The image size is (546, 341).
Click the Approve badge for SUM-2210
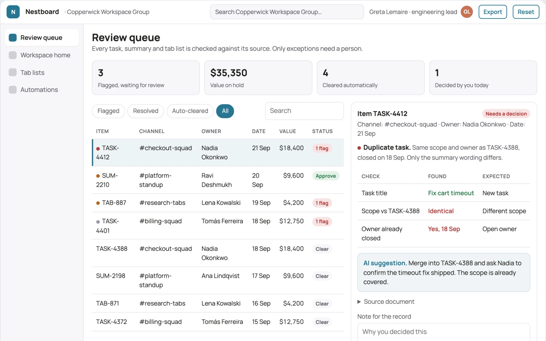tap(326, 176)
